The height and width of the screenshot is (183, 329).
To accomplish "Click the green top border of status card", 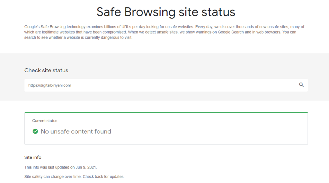I will [x=166, y=112].
